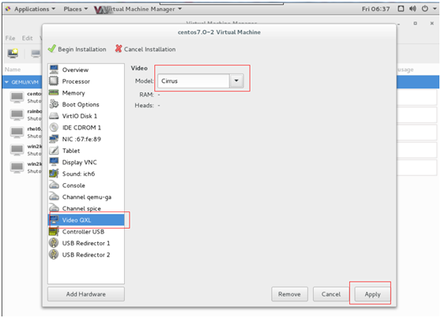Open the Places menu
The image size is (441, 318).
(x=75, y=9)
